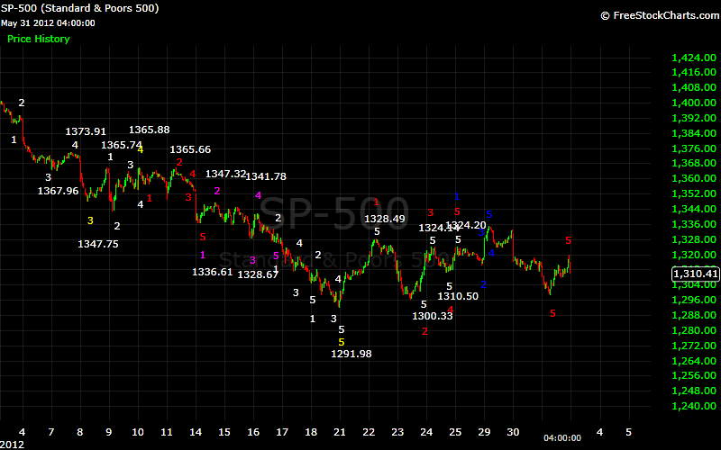721x450 pixels.
Task: Select the 1,424.00 price axis label
Action: click(694, 58)
